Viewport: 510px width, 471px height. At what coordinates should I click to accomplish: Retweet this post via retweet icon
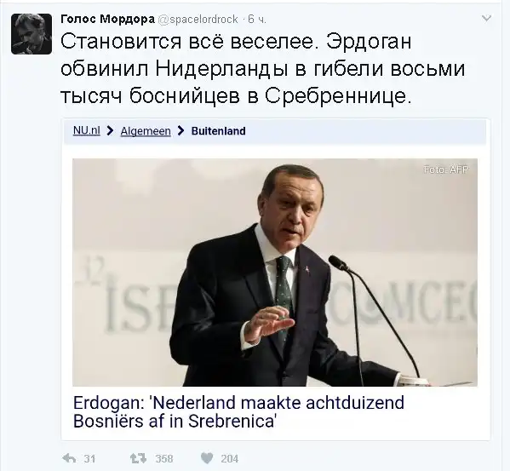point(138,458)
